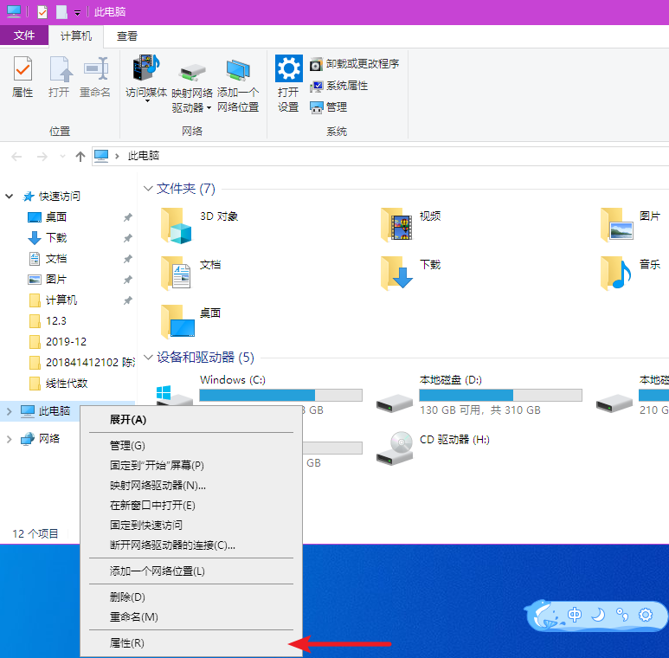Choose Delete (删除(D)) in context menu
The image size is (669, 658).
click(191, 597)
